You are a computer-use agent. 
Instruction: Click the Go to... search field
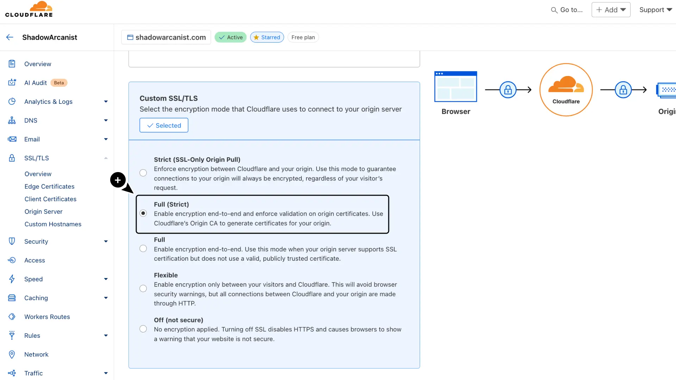[567, 10]
